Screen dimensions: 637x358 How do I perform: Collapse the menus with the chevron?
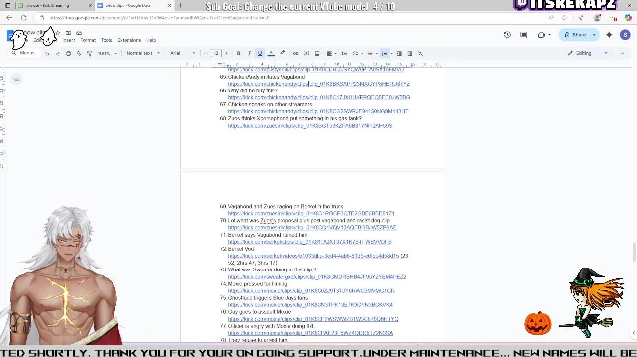click(622, 53)
